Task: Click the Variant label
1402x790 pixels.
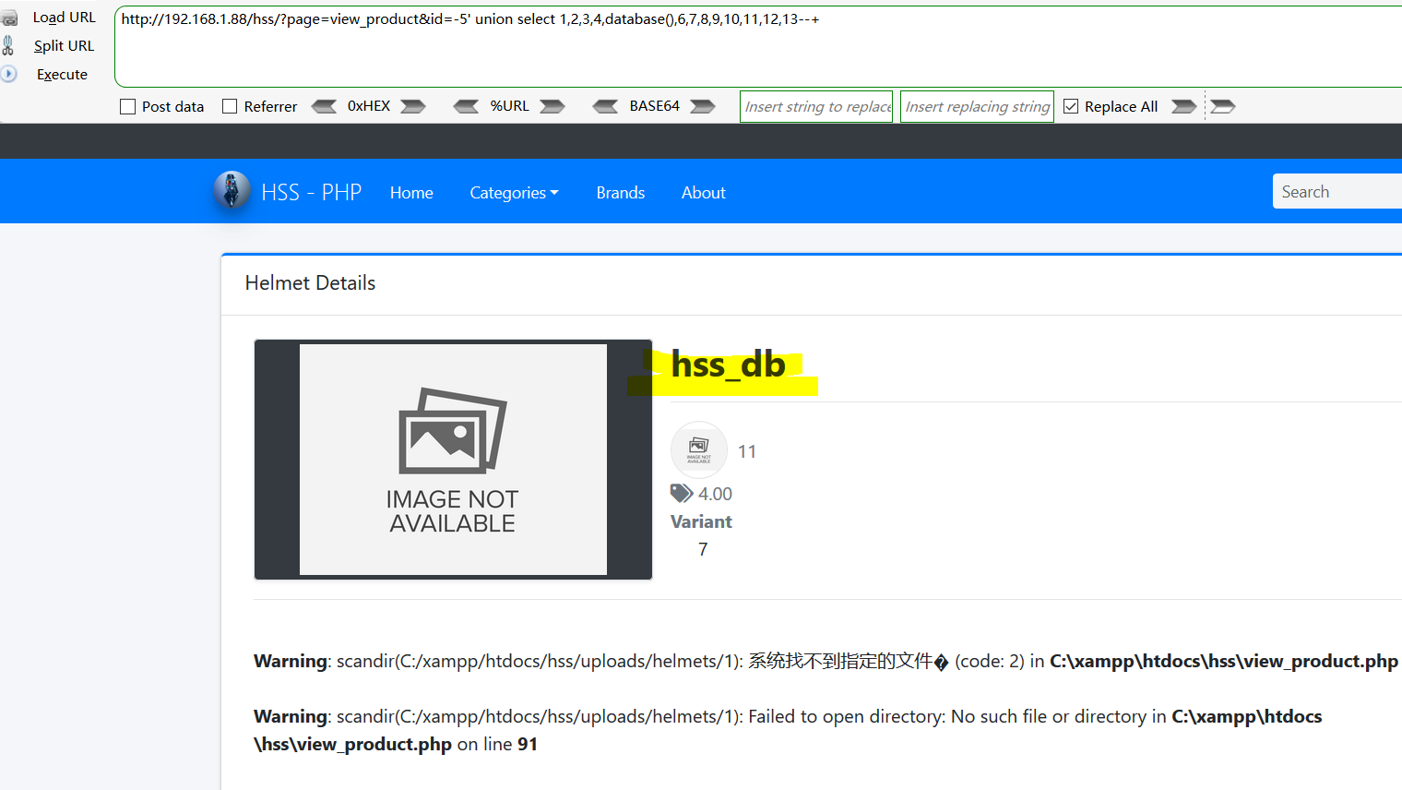Action: point(701,521)
